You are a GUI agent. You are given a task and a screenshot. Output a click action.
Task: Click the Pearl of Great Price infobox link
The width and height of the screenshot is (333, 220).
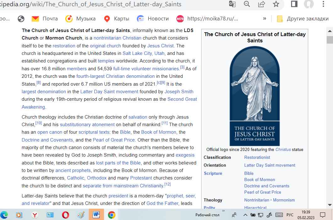tap(262, 192)
